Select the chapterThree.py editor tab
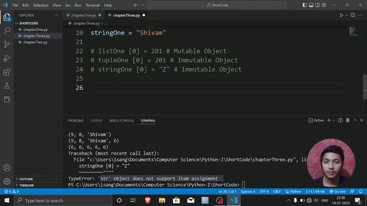The height and width of the screenshot is (206, 367). [126, 15]
